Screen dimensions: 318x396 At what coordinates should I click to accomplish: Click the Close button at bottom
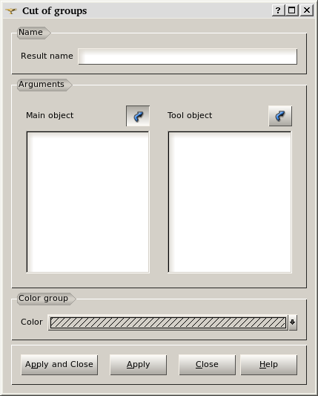[x=207, y=365]
